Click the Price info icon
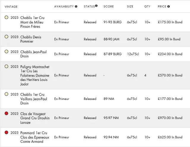Screen dimensions: 190x147 [169, 7]
